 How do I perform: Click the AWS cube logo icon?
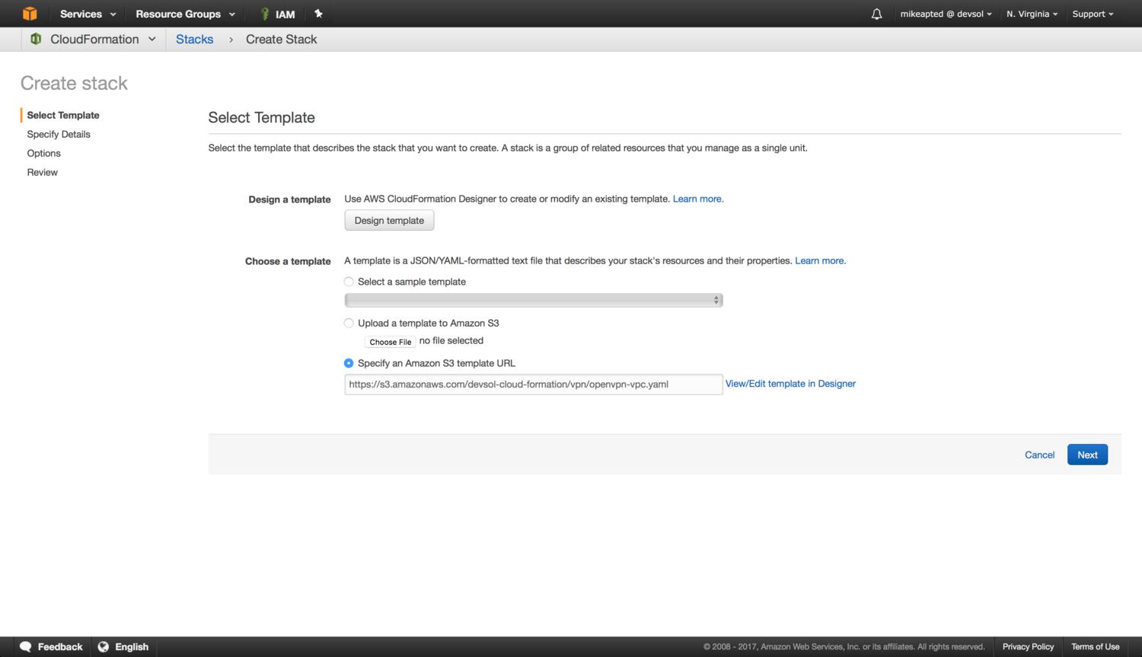coord(29,14)
